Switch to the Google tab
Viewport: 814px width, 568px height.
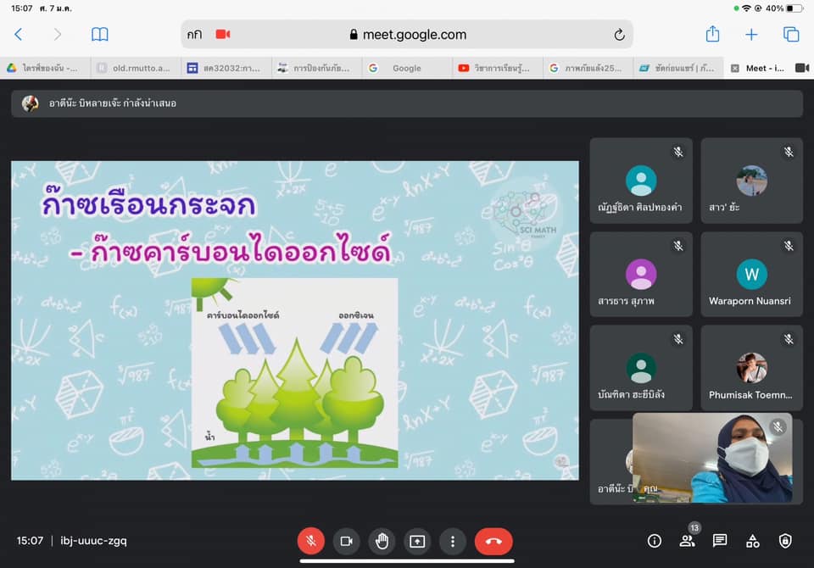[405, 68]
